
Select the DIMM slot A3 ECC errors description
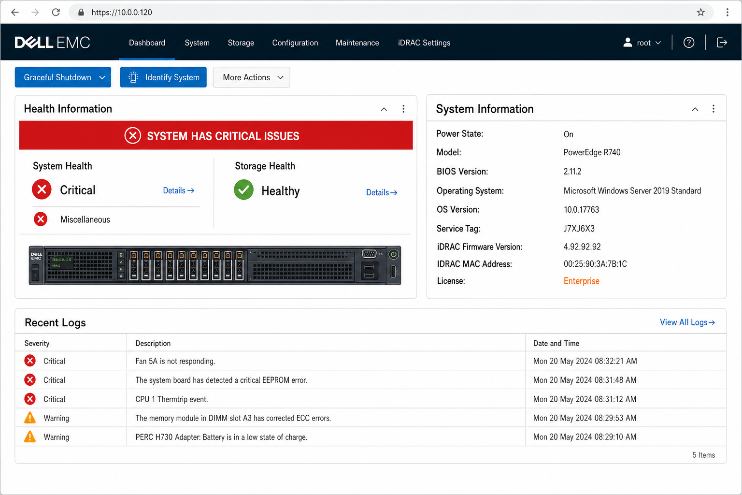(x=233, y=418)
